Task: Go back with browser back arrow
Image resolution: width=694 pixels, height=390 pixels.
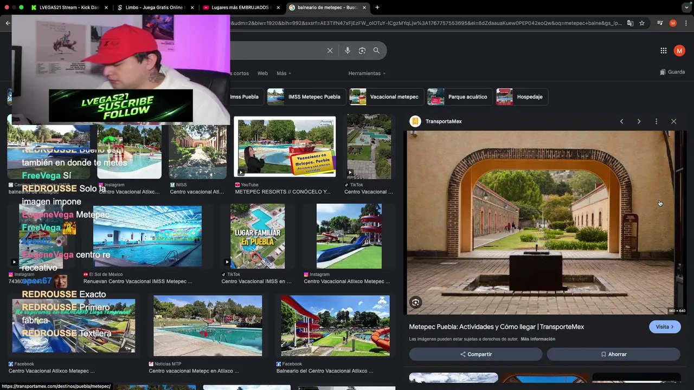Action: 8,23
